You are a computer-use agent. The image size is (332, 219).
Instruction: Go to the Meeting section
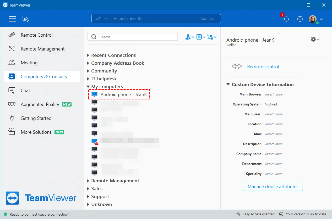pyautogui.click(x=29, y=63)
